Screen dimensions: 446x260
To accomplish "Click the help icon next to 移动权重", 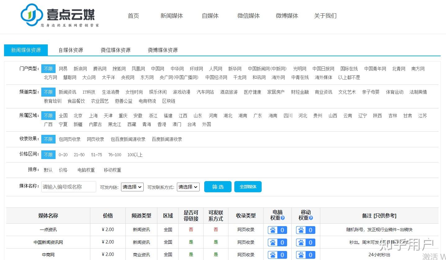I will [x=311, y=218].
